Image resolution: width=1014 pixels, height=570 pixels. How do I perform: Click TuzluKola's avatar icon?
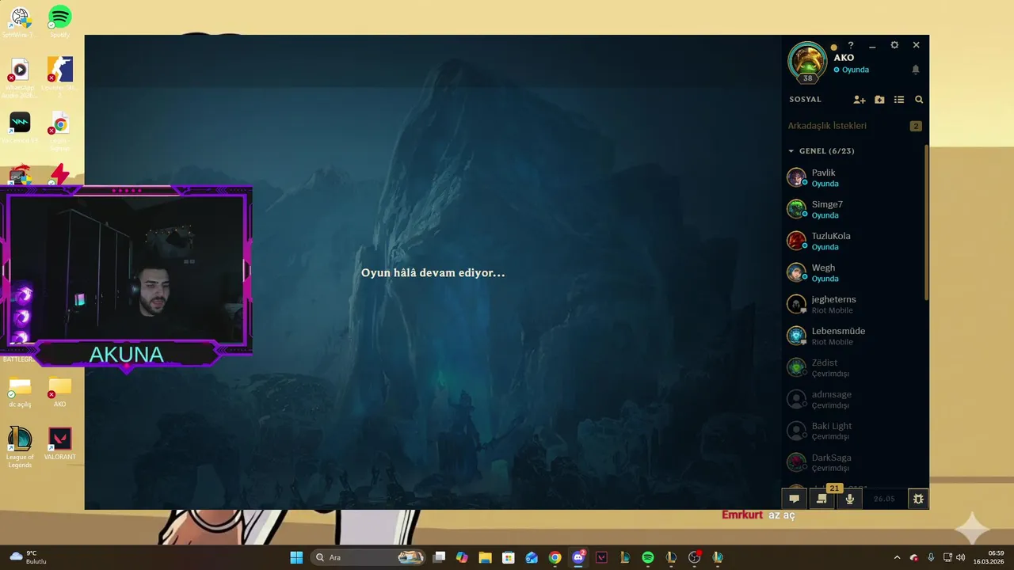[x=796, y=241]
